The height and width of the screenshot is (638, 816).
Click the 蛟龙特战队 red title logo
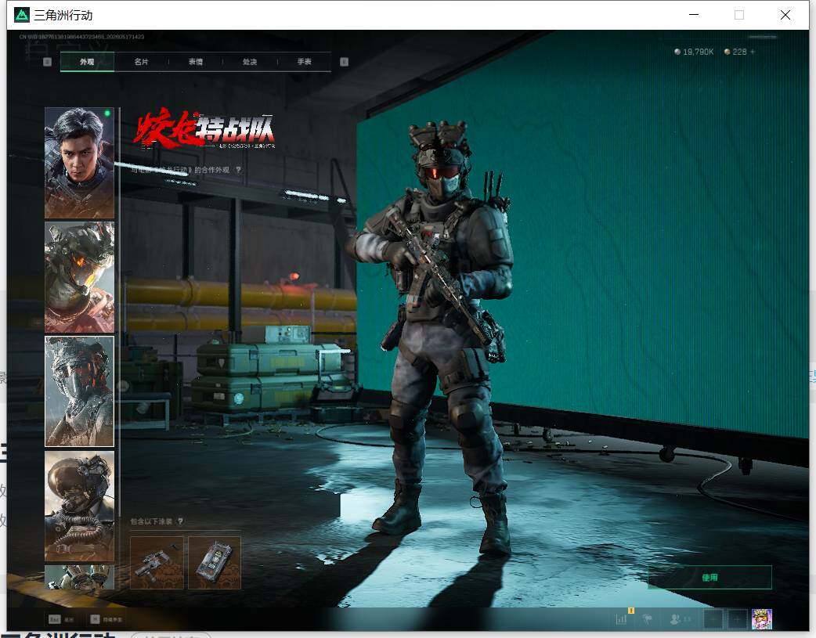(x=204, y=128)
